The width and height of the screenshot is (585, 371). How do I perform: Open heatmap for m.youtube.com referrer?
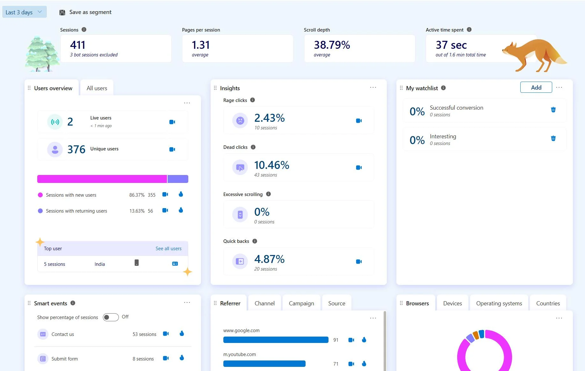364,364
